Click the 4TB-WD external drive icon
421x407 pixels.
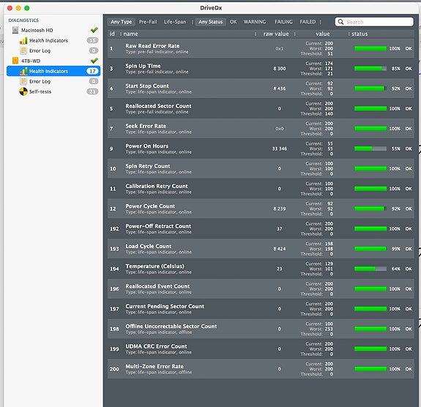point(15,61)
